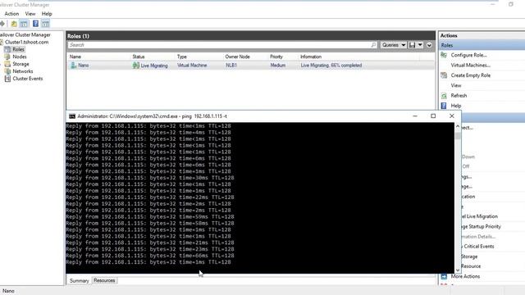
Task: Click the Live Migrating status icon
Action: pyautogui.click(x=135, y=66)
